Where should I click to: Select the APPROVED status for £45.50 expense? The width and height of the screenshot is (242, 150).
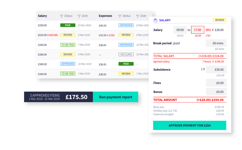point(126,25)
